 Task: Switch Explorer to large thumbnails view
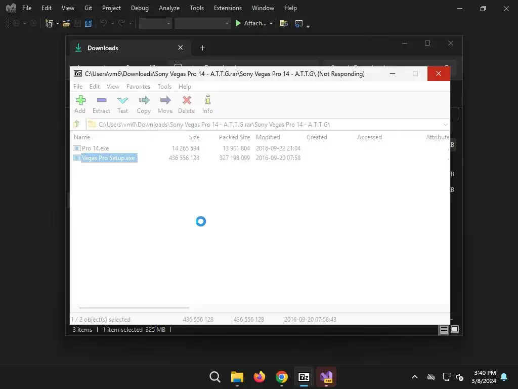click(455, 329)
